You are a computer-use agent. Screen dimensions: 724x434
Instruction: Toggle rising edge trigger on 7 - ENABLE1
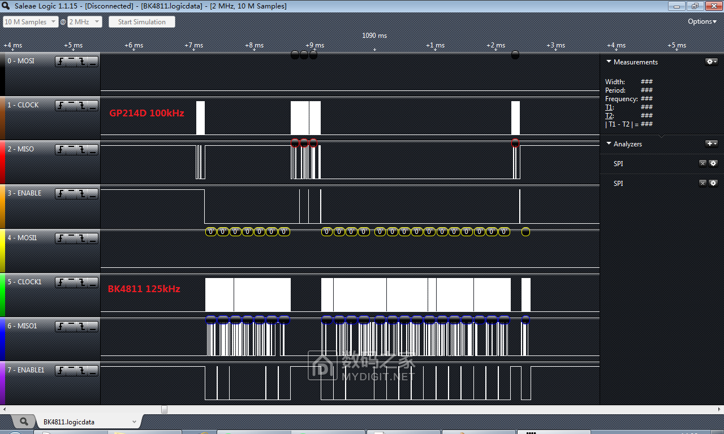[61, 371]
